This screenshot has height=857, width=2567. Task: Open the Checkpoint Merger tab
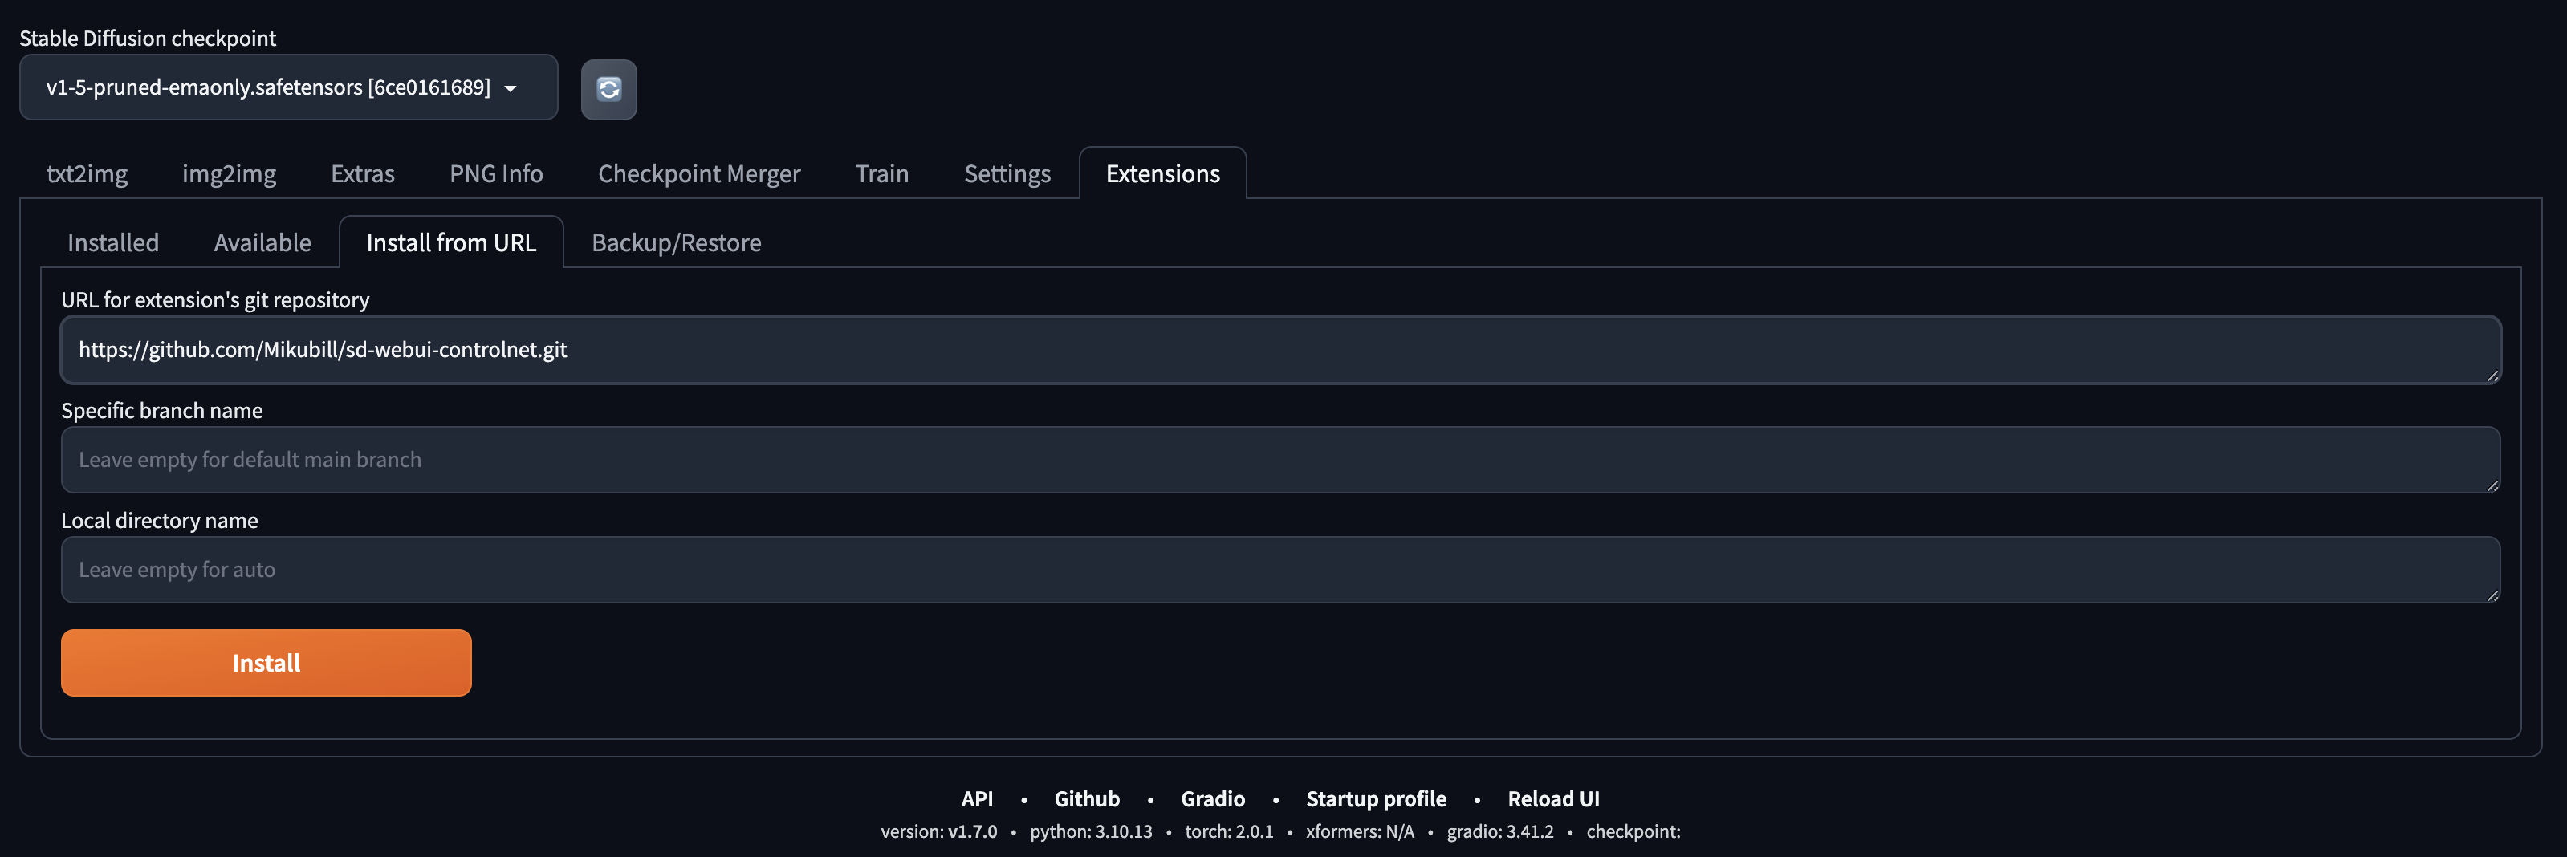click(x=698, y=173)
